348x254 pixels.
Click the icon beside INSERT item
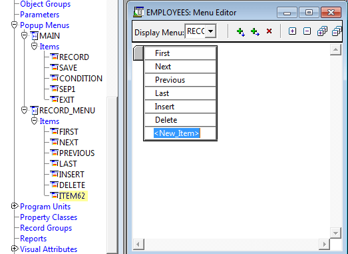tap(54, 175)
